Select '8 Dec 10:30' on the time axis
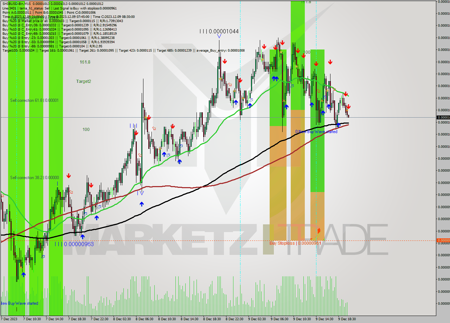Screen dimensions: 450x323 click(x=167, y=319)
